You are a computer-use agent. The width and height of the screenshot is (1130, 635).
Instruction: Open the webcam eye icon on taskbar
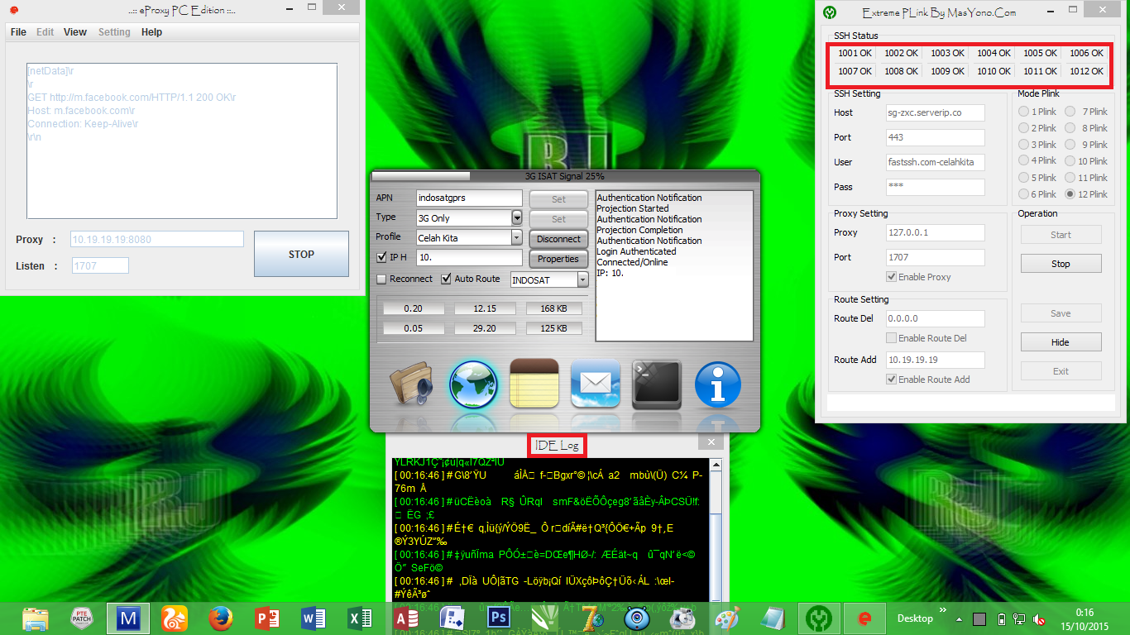(637, 618)
